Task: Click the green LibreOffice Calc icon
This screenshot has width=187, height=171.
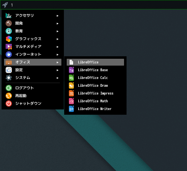Action: [71, 78]
